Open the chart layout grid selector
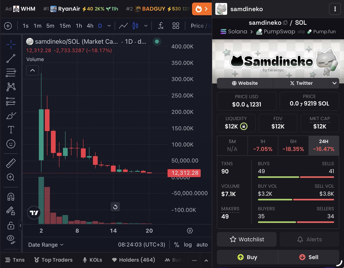The width and height of the screenshot is (344, 268). (176, 26)
